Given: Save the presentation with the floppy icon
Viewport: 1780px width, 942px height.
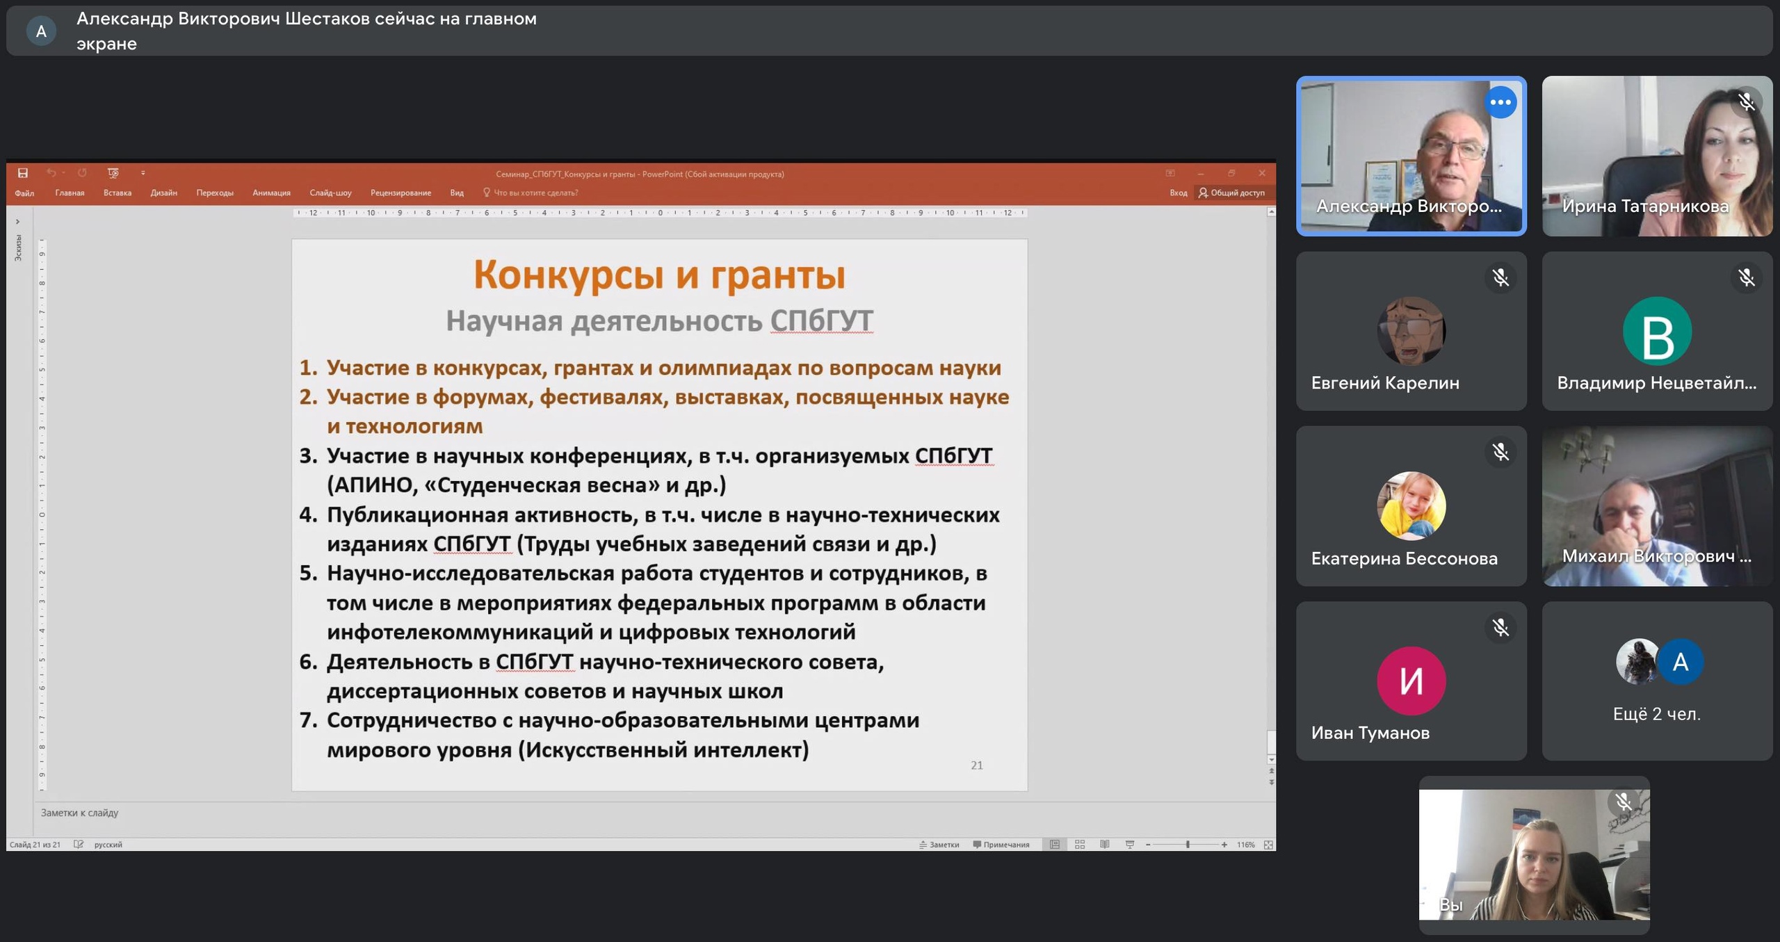Looking at the screenshot, I should click(23, 172).
